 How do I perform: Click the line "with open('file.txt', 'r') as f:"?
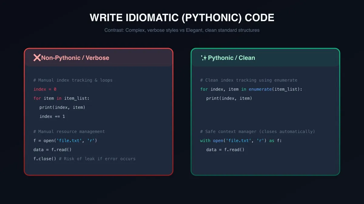(x=241, y=141)
